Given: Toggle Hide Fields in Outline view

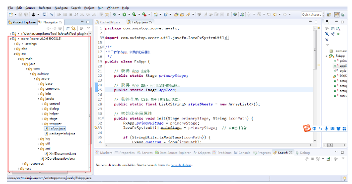Looking at the screenshot, I should coord(327,34).
